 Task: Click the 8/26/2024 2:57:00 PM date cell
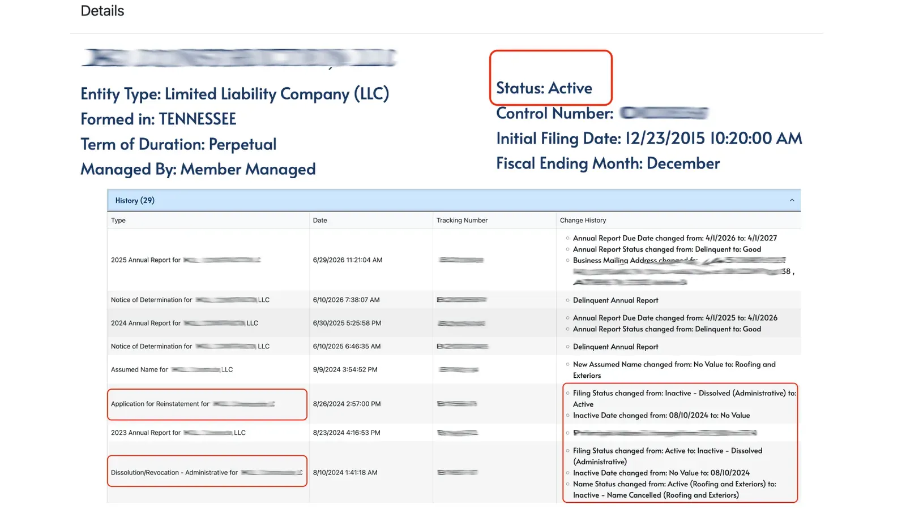click(347, 404)
